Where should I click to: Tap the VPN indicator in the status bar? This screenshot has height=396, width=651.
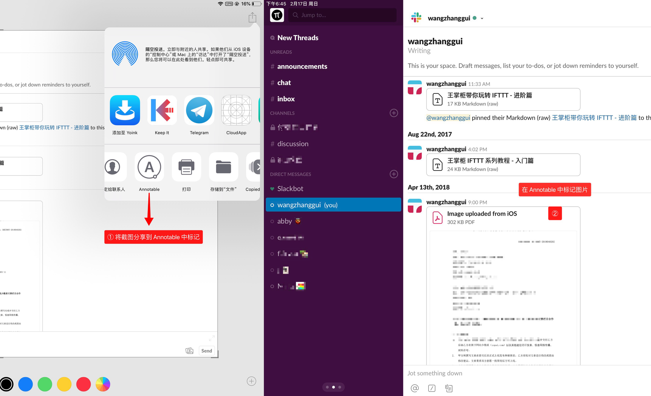pyautogui.click(x=229, y=4)
